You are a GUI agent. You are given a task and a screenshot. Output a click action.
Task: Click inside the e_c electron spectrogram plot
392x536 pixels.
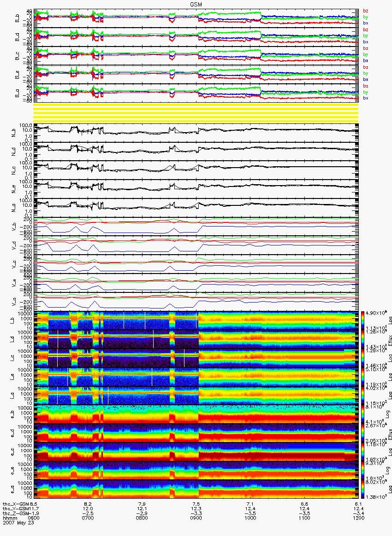(x=196, y=452)
